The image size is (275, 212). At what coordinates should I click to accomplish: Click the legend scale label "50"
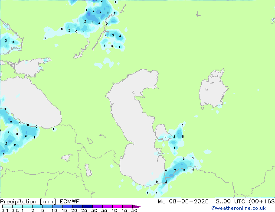134,210
